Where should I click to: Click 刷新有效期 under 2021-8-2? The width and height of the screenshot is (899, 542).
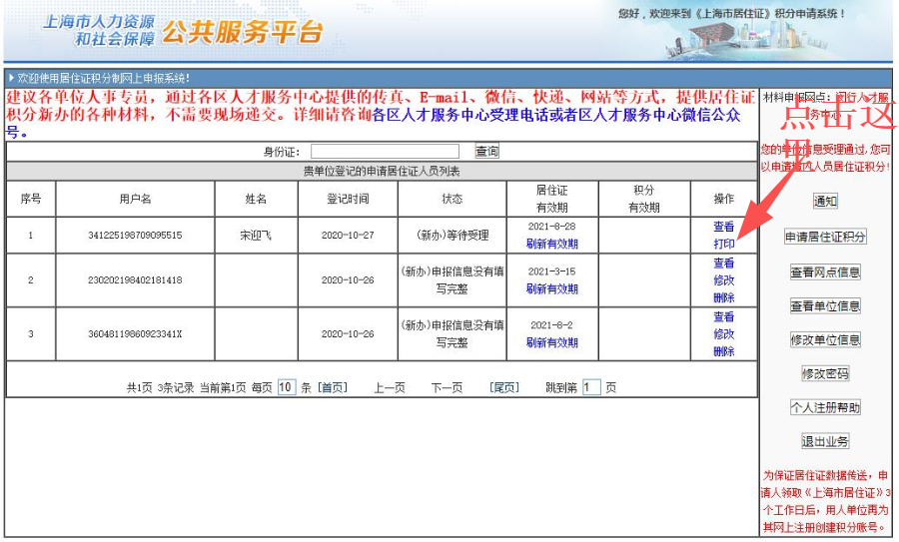(x=551, y=342)
